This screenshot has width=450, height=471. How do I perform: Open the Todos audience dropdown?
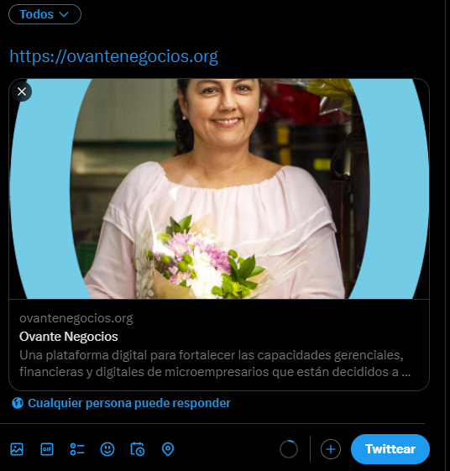click(x=44, y=14)
